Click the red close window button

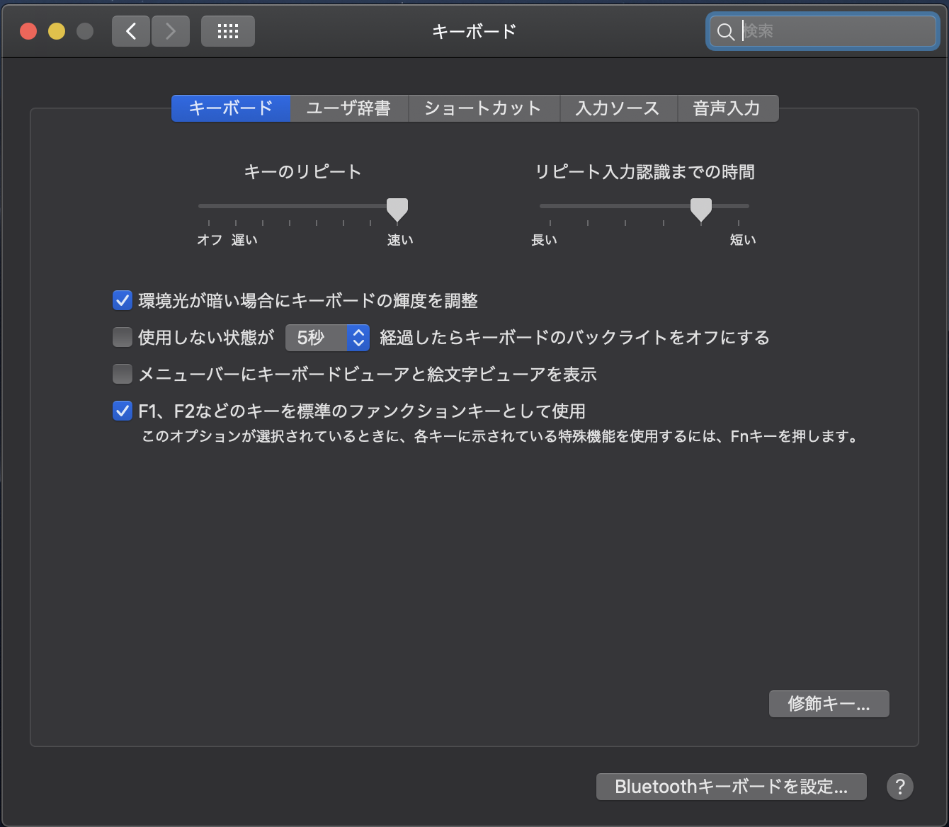tap(28, 31)
